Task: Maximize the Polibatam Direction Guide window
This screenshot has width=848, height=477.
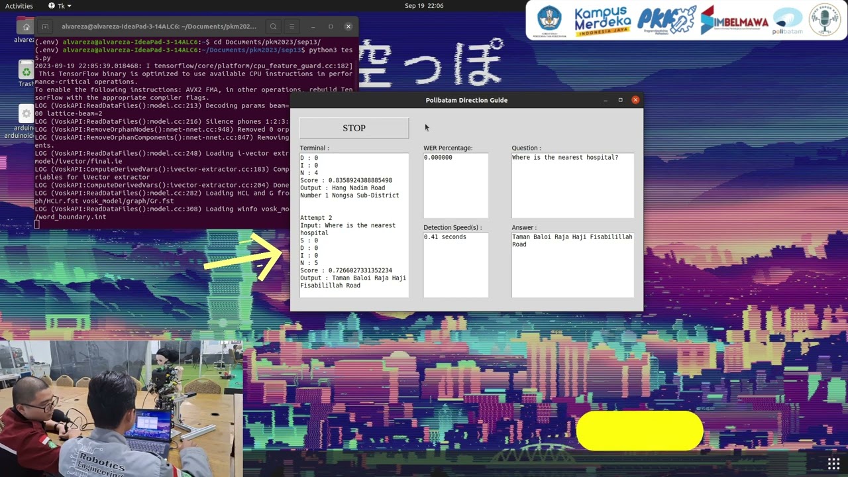Action: pos(620,100)
